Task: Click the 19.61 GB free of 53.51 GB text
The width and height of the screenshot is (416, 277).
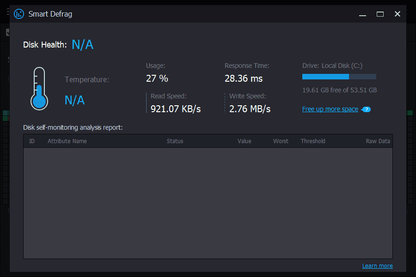Action: [x=339, y=90]
